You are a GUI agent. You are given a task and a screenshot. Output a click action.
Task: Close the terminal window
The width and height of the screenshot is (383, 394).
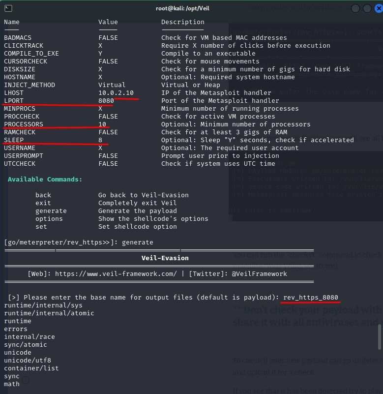379,8
